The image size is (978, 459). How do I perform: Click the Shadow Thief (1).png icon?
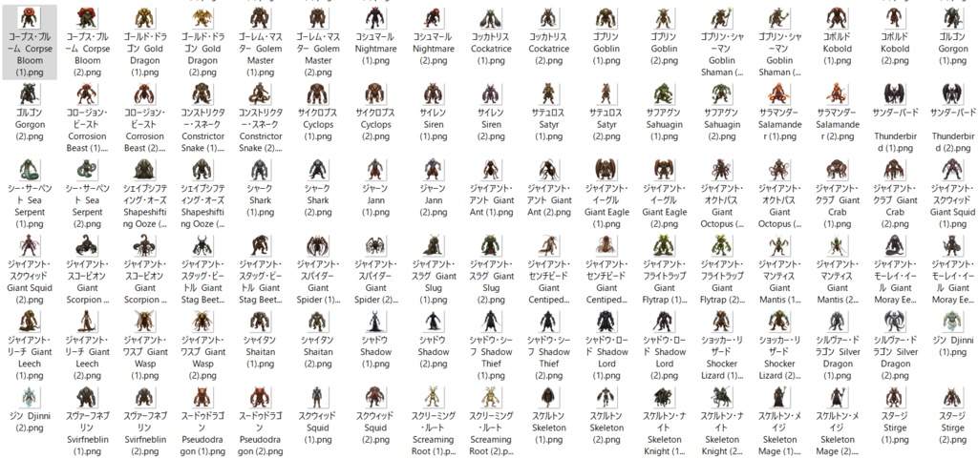(491, 322)
